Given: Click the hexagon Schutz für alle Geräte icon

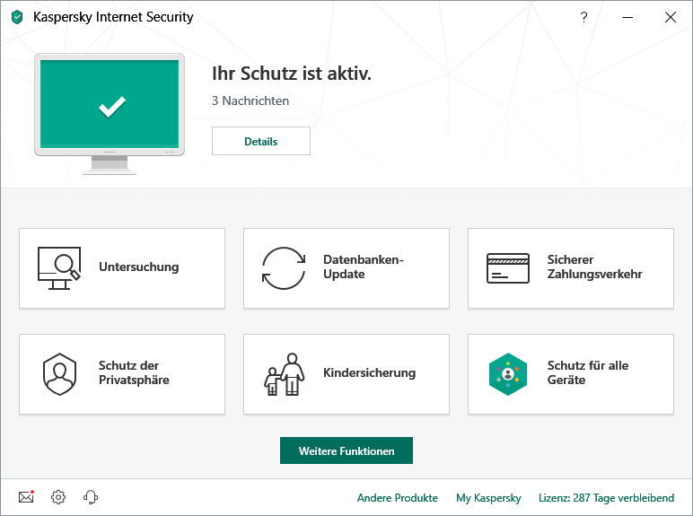Looking at the screenshot, I should [x=508, y=373].
